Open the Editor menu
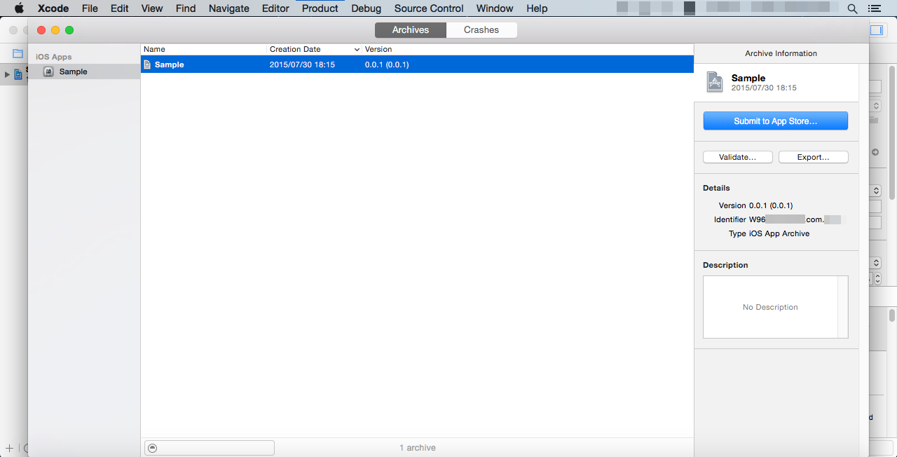The width and height of the screenshot is (897, 457). (x=275, y=8)
